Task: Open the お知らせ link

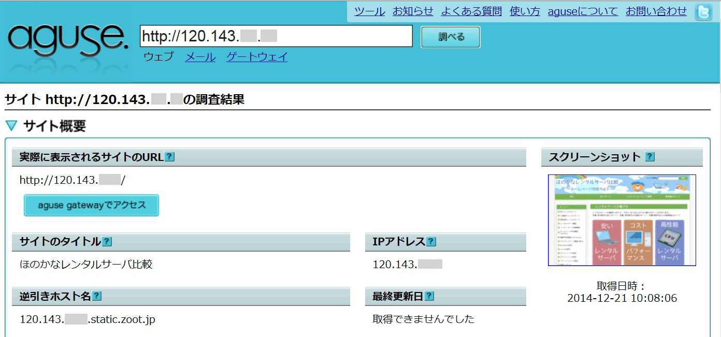Action: click(x=413, y=11)
